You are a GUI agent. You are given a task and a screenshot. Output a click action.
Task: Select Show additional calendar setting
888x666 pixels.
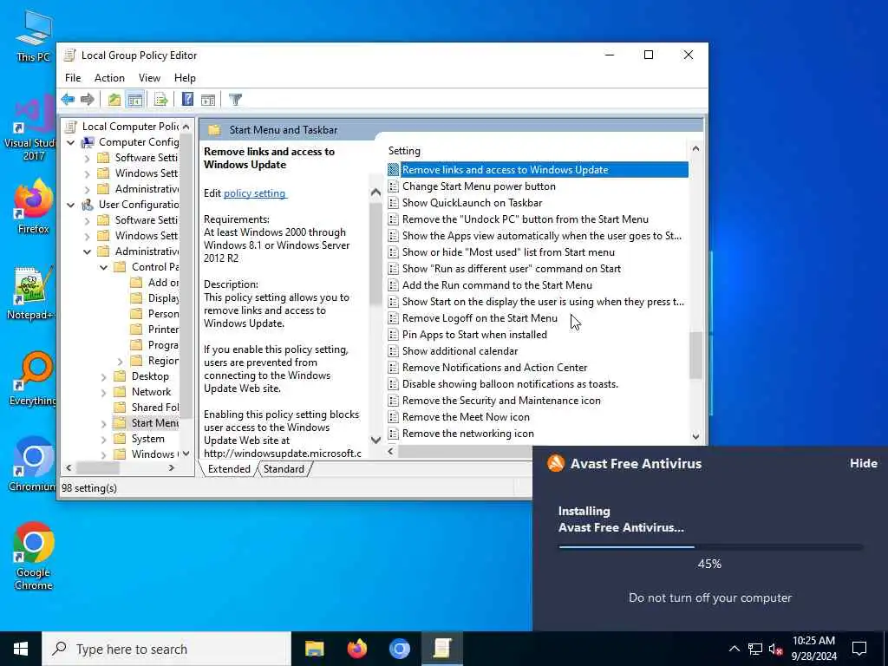[x=460, y=351]
